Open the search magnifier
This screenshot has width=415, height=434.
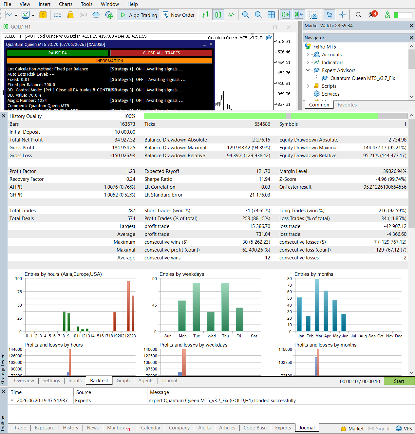[359, 15]
